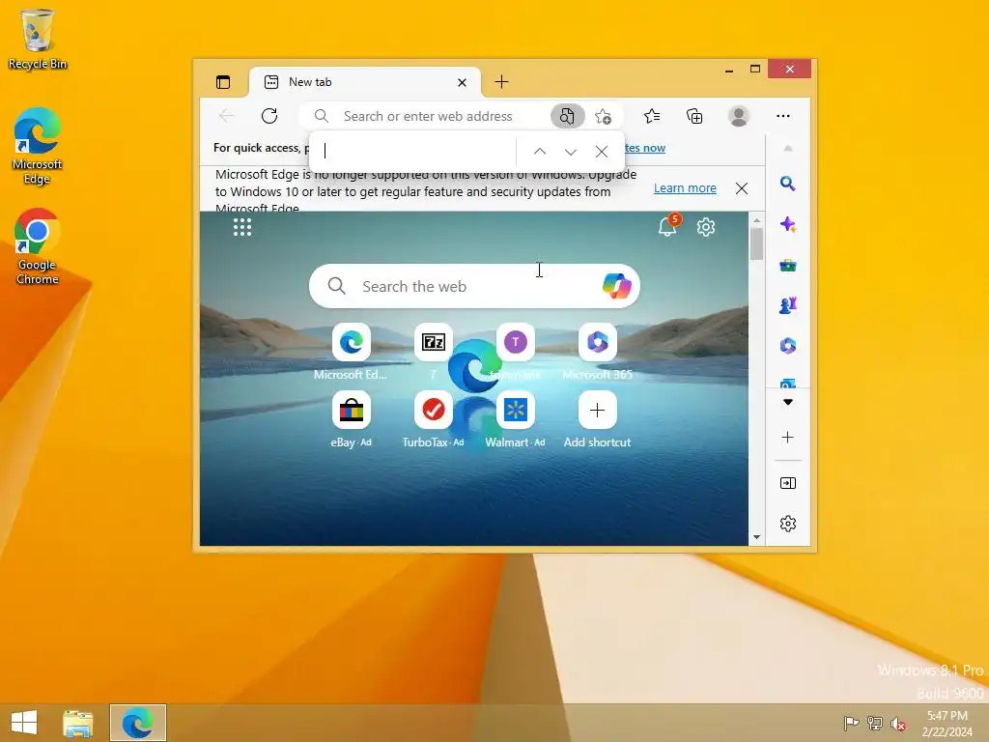
Task: Click the network tray icon
Action: [874, 724]
